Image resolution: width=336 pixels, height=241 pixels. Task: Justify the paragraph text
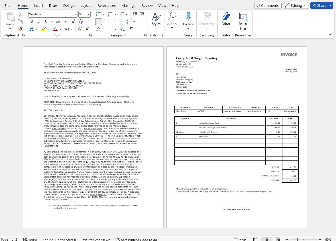[121, 22]
